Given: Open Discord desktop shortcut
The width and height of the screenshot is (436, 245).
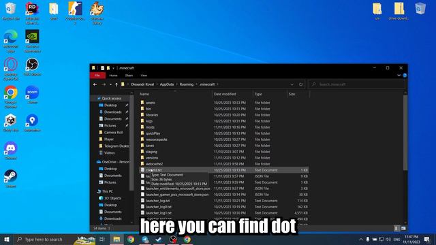Looking at the screenshot, I should coord(11,150).
